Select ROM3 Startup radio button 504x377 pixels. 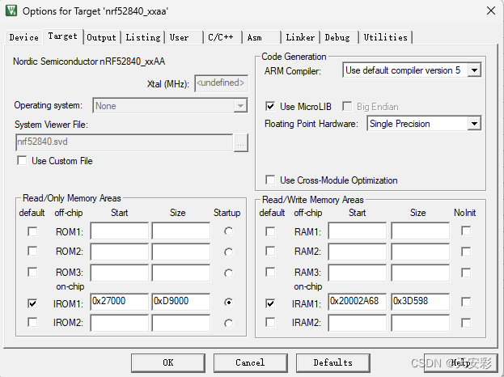coord(228,273)
